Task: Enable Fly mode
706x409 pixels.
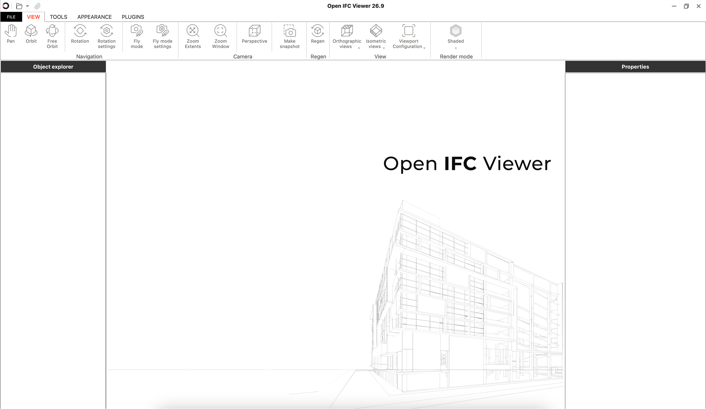Action: pyautogui.click(x=137, y=36)
